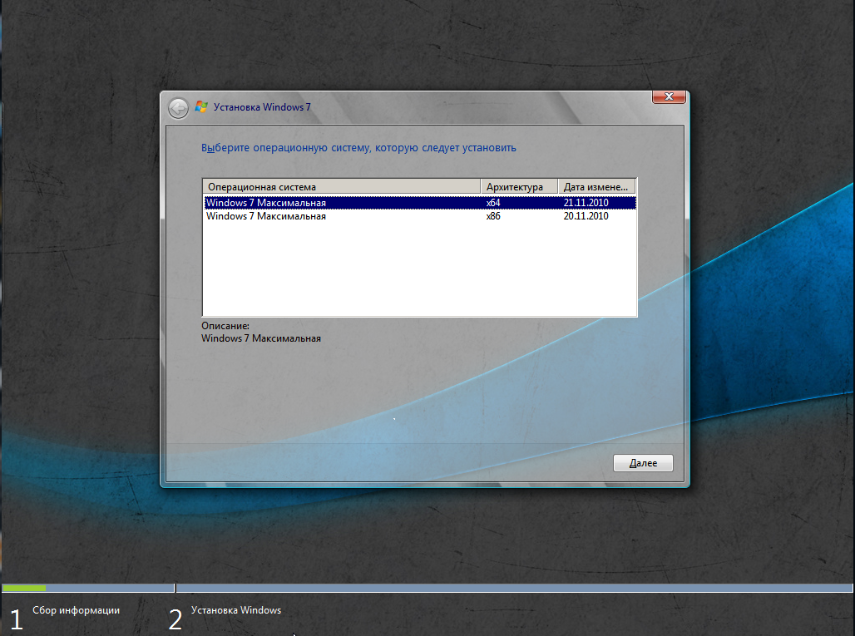The image size is (855, 636).
Task: Click the green installation progress bar
Action: point(24,588)
